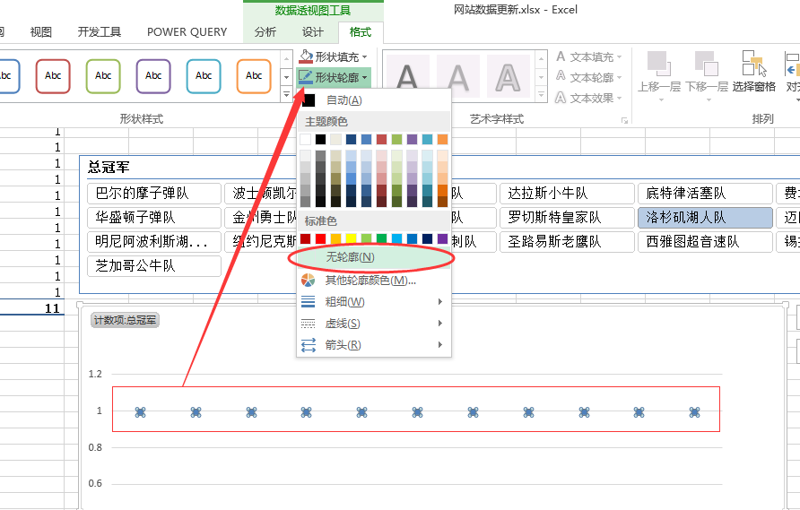Select slicer item 华盛顿子弹队
The image size is (800, 510).
tap(154, 218)
